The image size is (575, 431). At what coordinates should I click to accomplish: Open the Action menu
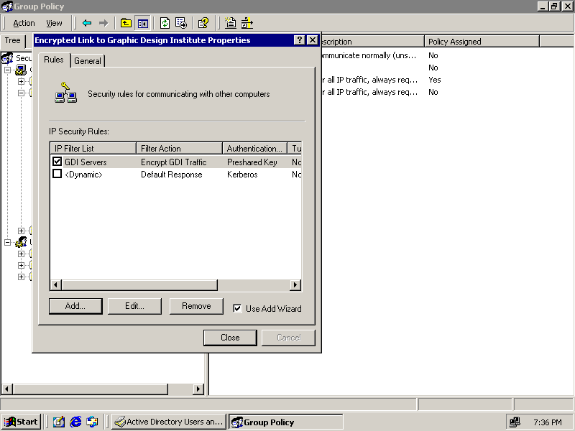tap(24, 23)
